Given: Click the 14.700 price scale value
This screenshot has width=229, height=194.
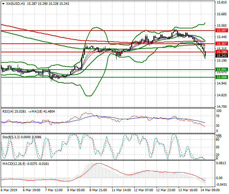Looking at the screenshot, I should pos(222,107).
